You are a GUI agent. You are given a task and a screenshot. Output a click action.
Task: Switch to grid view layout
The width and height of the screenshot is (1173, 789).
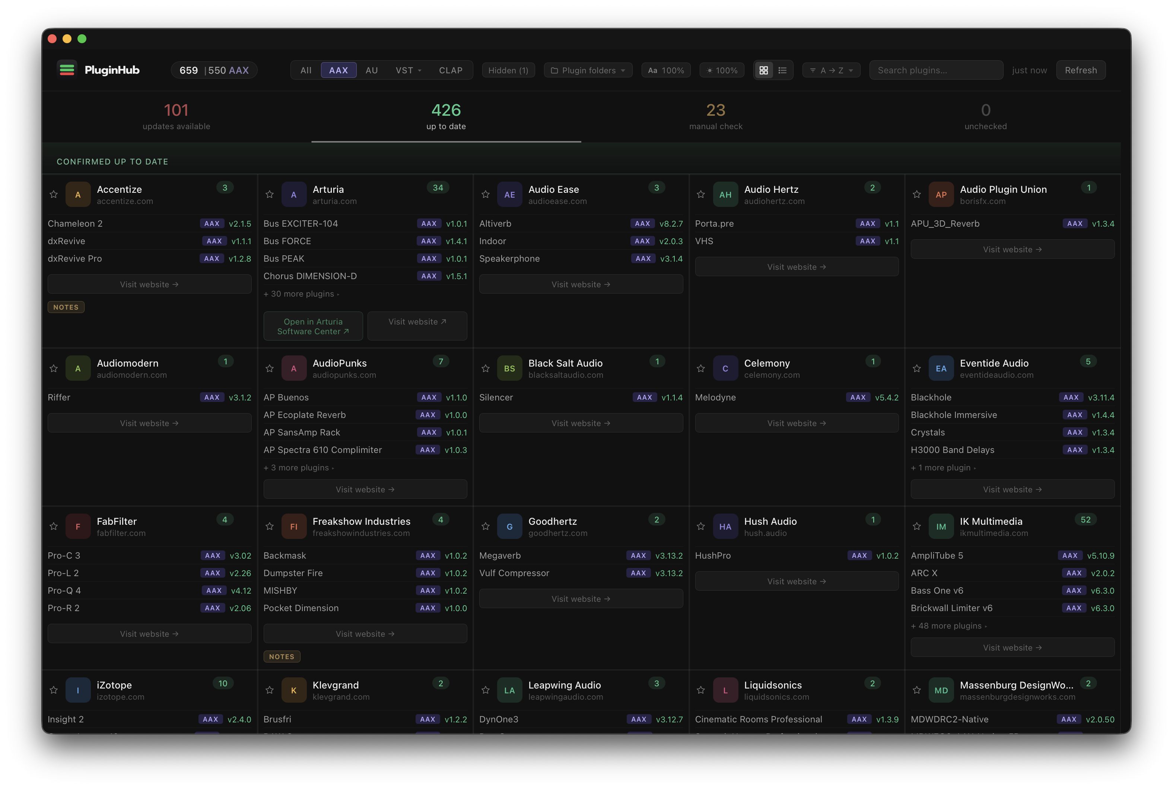pyautogui.click(x=763, y=70)
